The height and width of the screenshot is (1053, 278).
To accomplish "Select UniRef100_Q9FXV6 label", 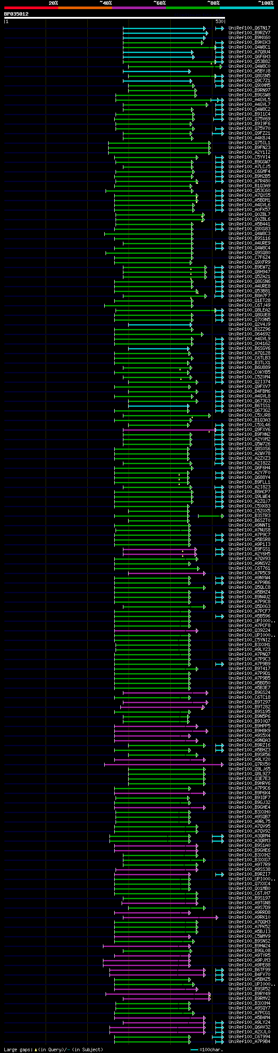I will click(249, 430).
